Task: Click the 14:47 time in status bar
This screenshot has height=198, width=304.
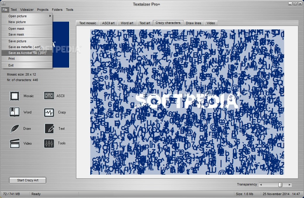Action: (x=296, y=194)
